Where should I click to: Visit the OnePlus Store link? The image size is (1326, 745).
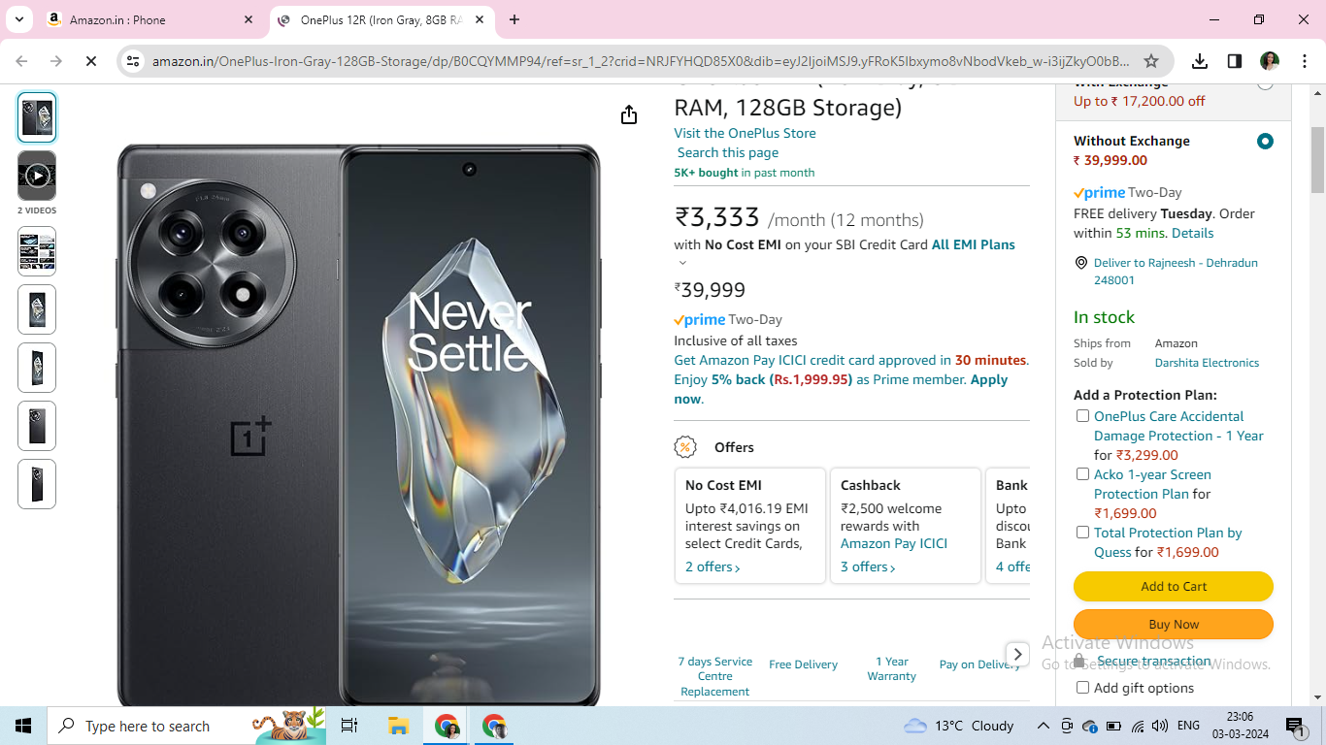point(745,133)
